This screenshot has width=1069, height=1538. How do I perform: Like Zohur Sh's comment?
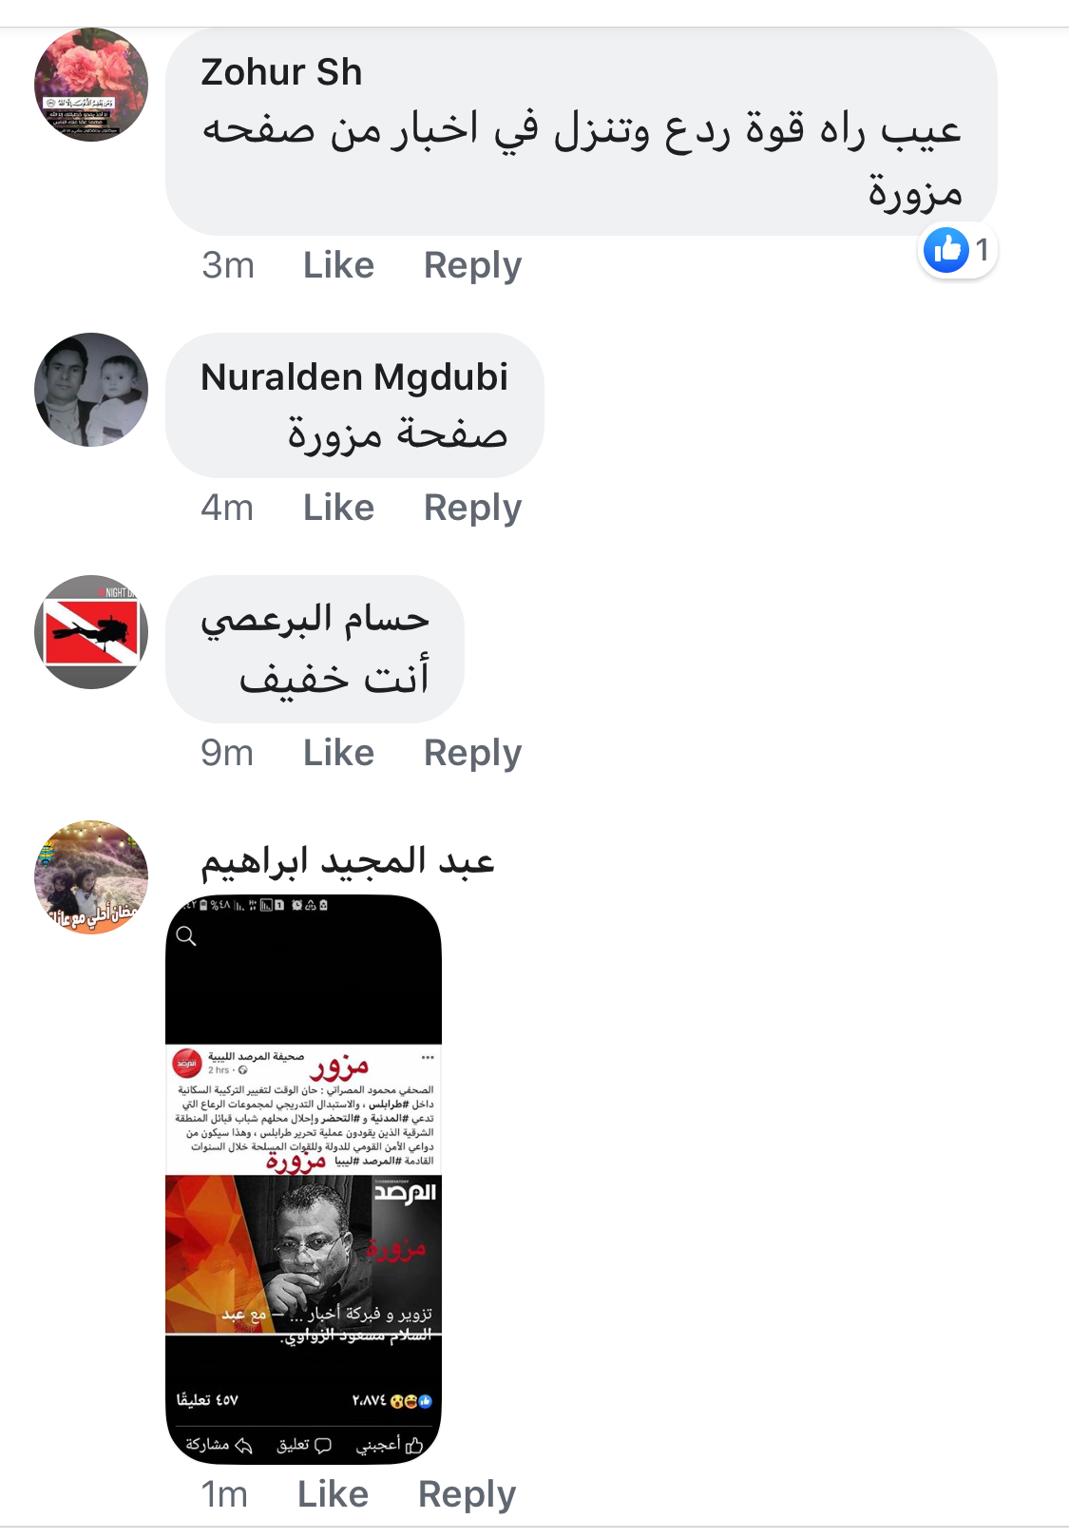click(338, 265)
